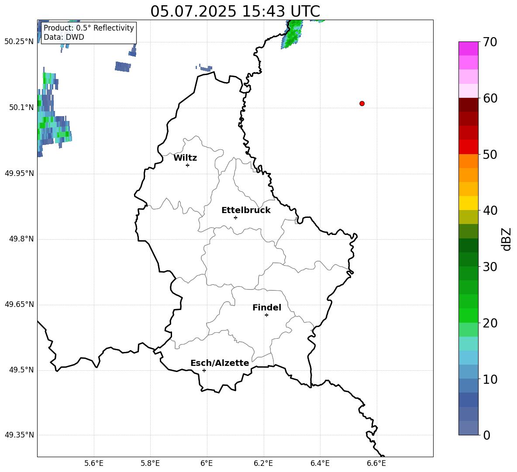This screenshot has width=517, height=472.
Task: Click the colorbar tick label '50'
Action: [x=489, y=155]
